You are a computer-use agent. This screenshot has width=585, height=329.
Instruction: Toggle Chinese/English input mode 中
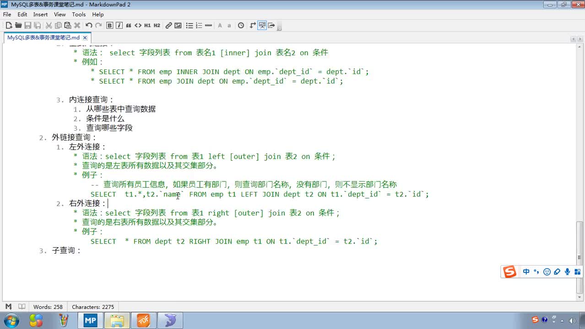coord(526,272)
